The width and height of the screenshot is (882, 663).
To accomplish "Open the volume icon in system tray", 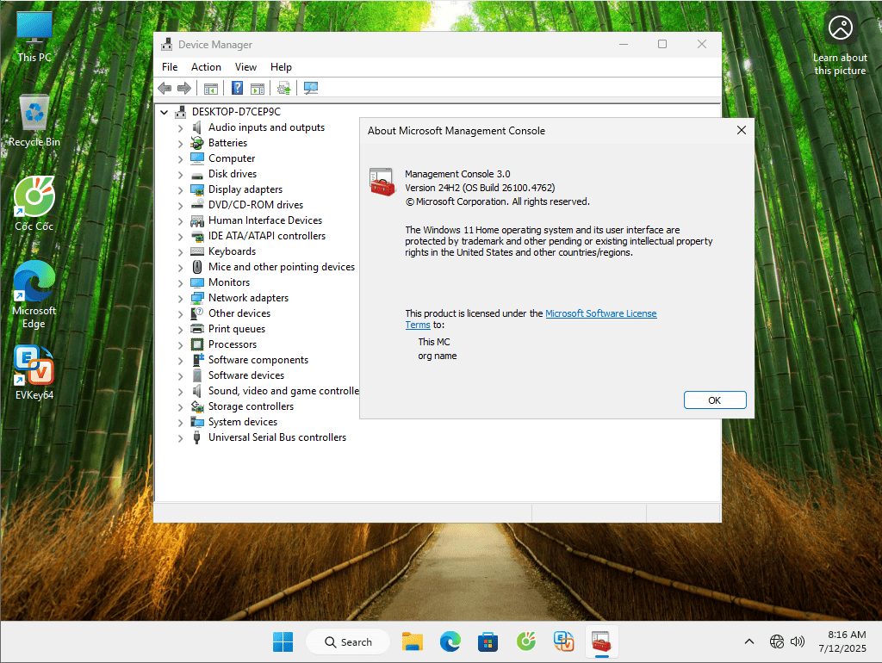I will (798, 641).
